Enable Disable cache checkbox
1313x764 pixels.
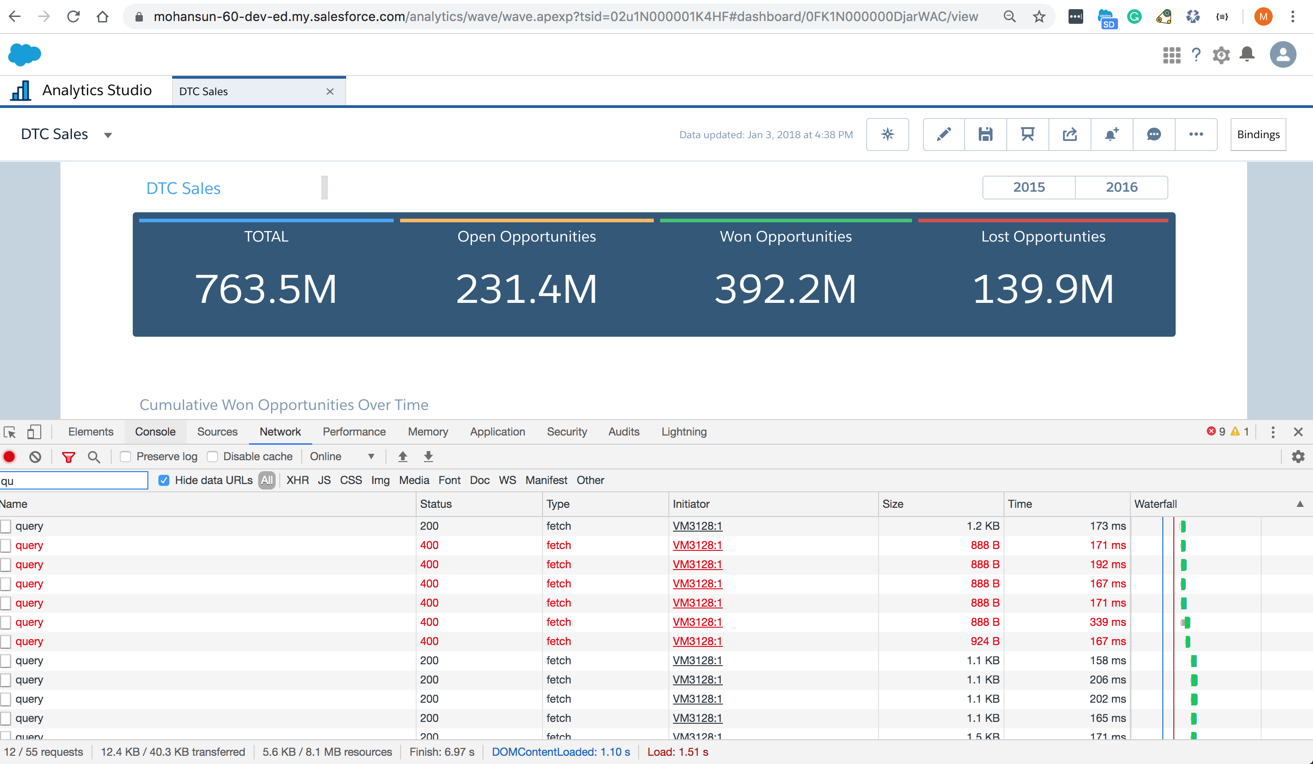point(212,457)
